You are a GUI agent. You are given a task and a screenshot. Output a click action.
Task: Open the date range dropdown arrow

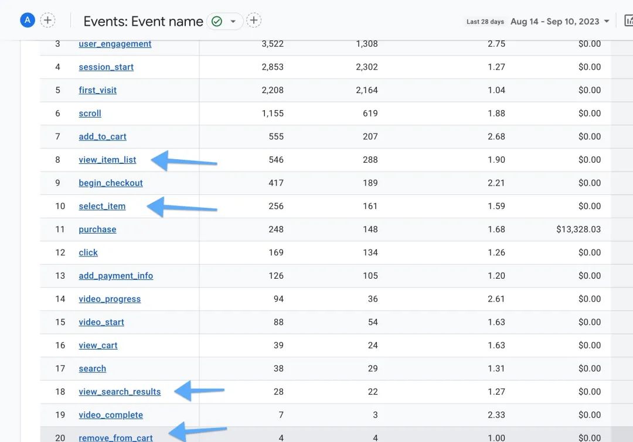click(x=607, y=22)
